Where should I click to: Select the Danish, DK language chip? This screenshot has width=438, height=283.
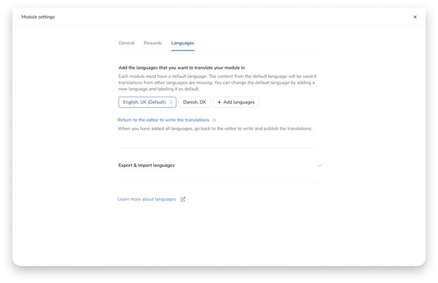tap(195, 102)
